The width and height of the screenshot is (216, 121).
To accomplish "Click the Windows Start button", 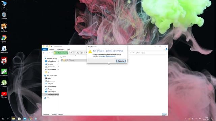I will click(2, 119).
